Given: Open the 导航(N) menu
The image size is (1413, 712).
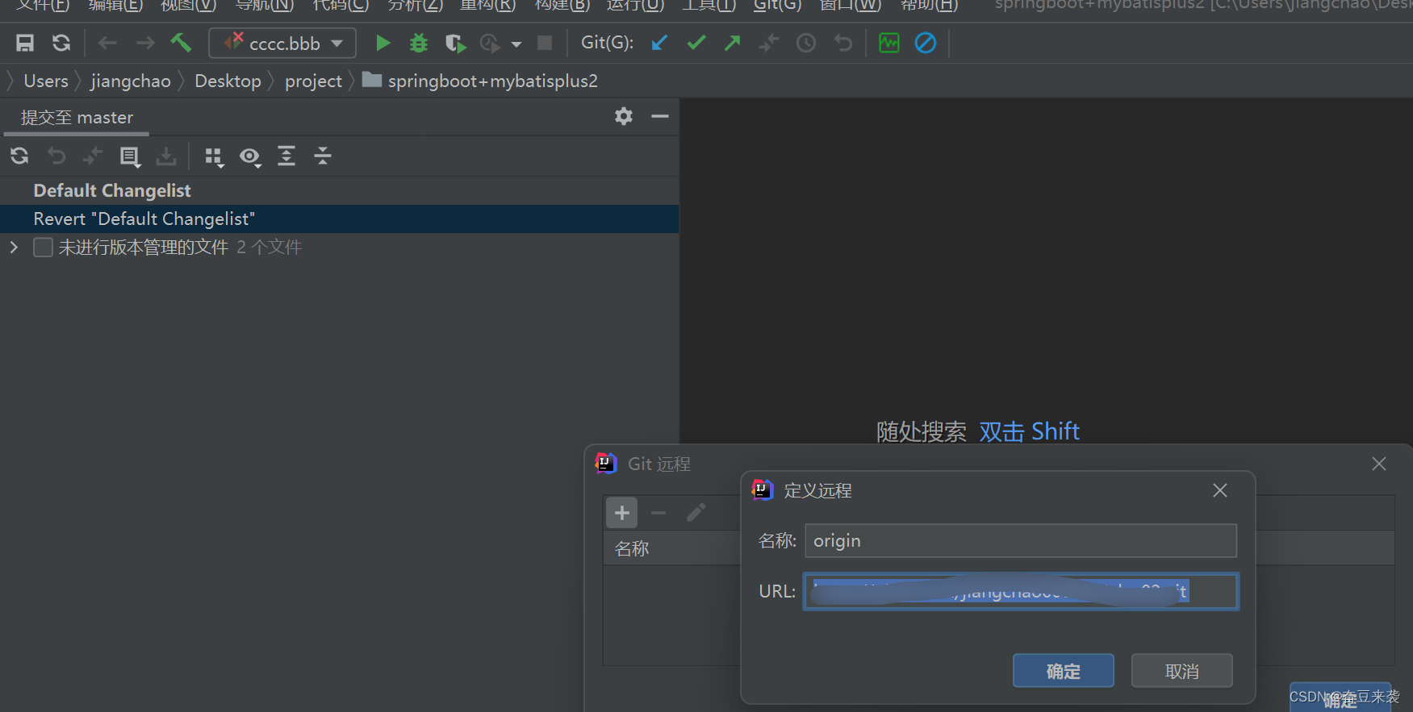Looking at the screenshot, I should 265,6.
